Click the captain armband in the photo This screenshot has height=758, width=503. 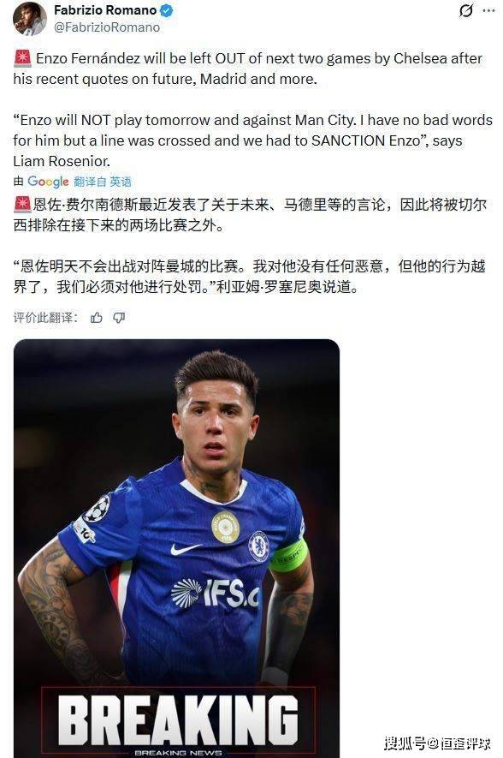(289, 556)
